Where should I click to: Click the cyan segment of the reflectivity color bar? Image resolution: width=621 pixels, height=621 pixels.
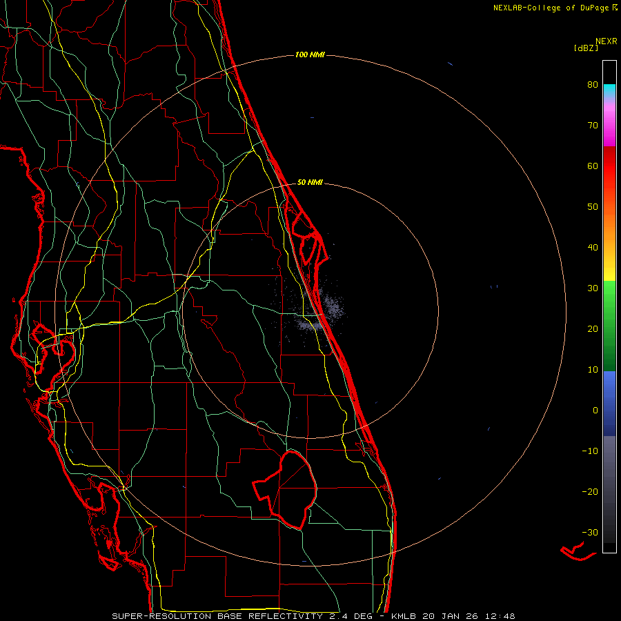[609, 90]
